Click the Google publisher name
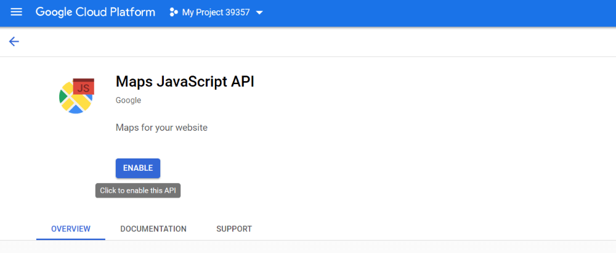616x253 pixels. (x=129, y=100)
